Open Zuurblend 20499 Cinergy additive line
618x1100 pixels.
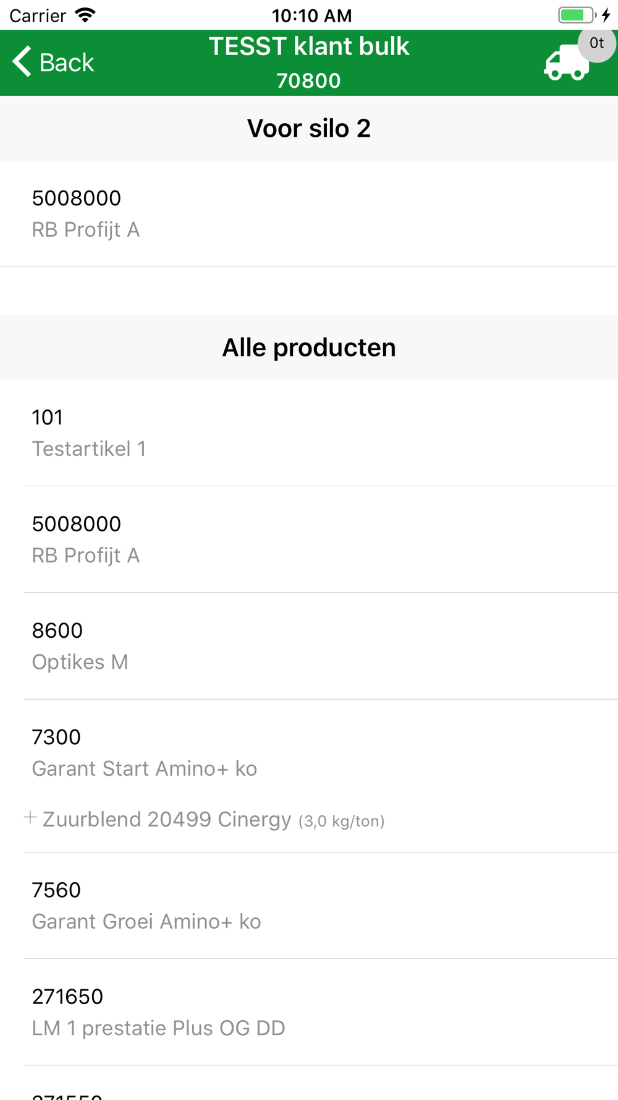point(213,820)
